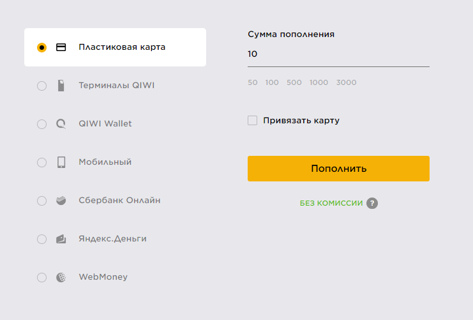The width and height of the screenshot is (473, 320).
Task: Set amount with the 50 preset
Action: point(253,82)
